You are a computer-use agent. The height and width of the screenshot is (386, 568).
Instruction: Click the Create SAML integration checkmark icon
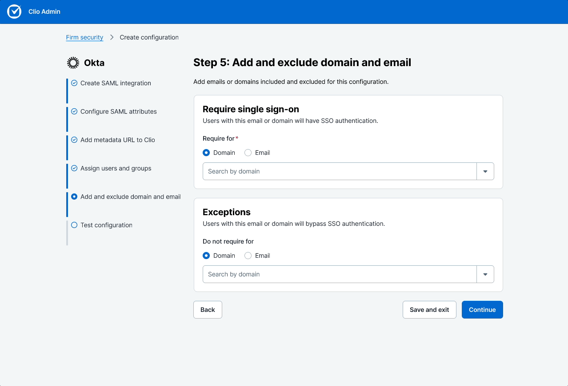(74, 83)
